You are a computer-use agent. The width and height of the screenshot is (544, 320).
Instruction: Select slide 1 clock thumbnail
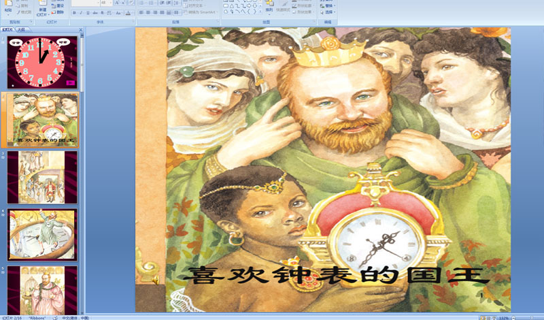(x=42, y=63)
